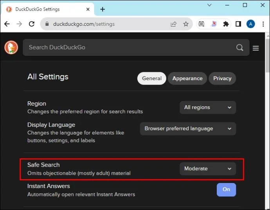Click 'Omits objectionable (mostly adult) material' text

tap(79, 173)
